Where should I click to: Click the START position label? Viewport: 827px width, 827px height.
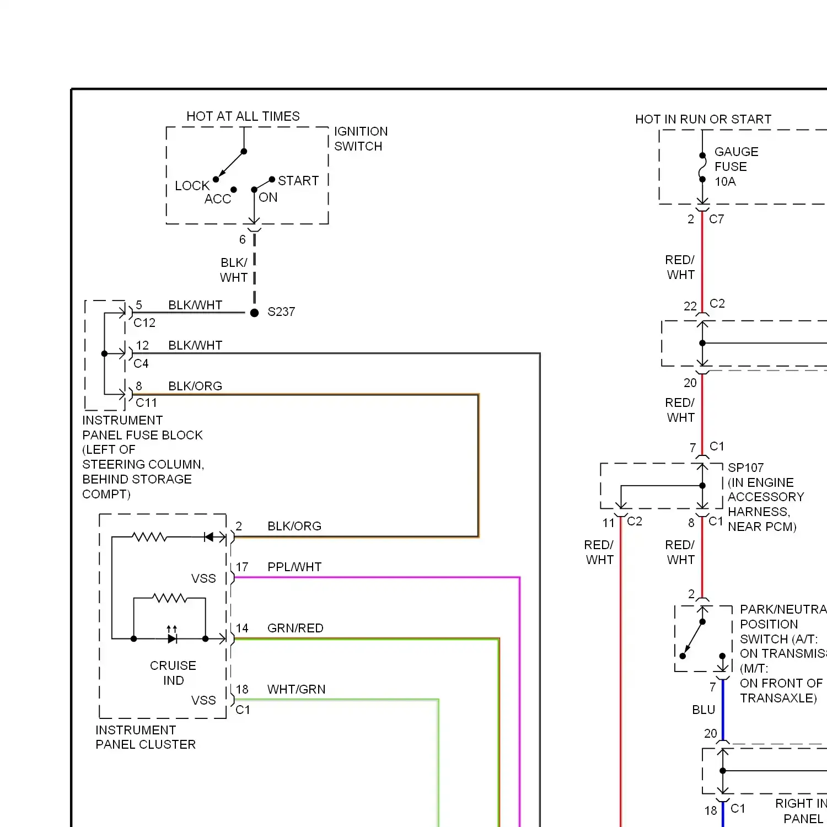point(298,181)
